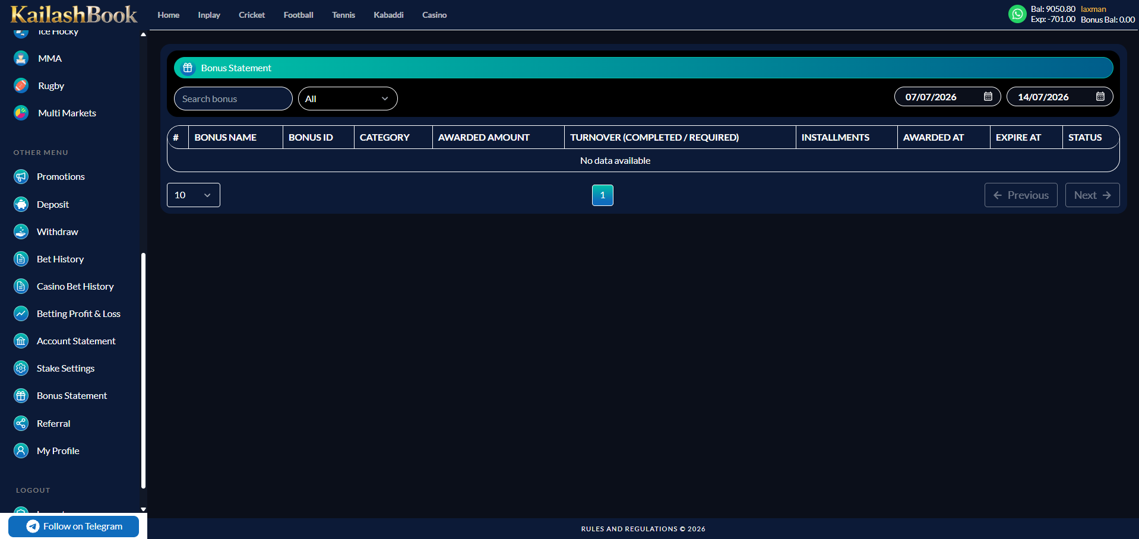Click the Casino Bet History icon
The image size is (1139, 539).
click(21, 286)
